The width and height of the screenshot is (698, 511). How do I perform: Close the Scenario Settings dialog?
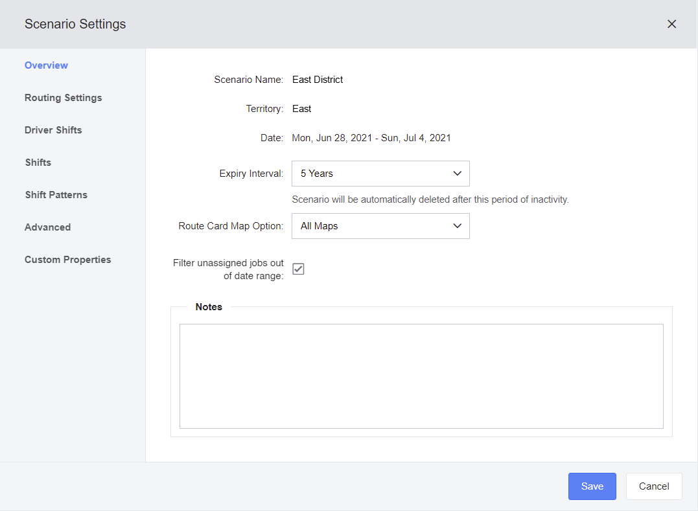click(671, 24)
